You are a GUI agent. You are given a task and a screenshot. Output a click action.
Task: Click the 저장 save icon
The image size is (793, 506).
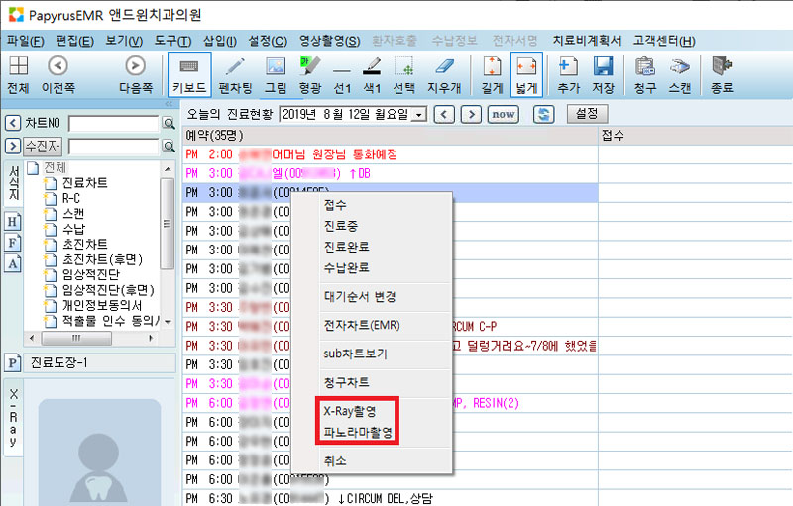[603, 74]
